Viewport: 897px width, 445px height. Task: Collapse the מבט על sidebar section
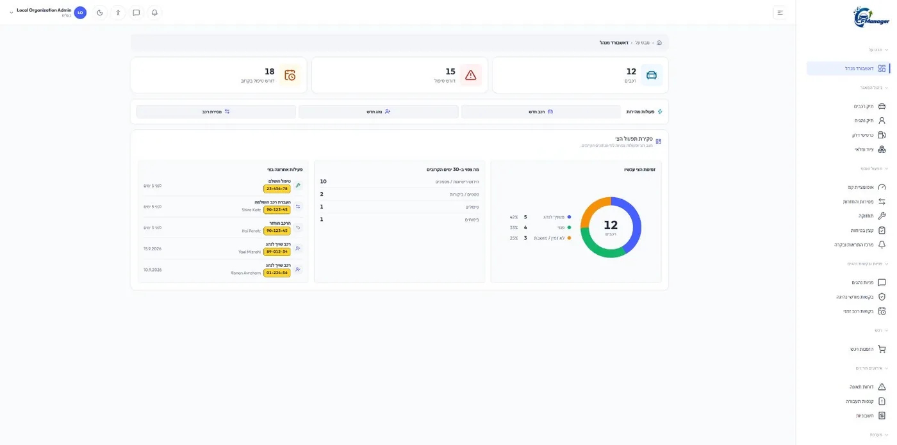(878, 50)
